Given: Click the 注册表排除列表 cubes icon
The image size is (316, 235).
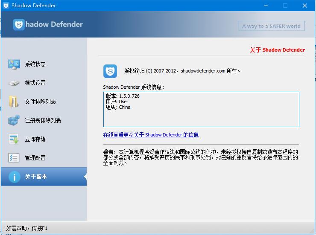Looking at the screenshot, I should pyautogui.click(x=14, y=120).
